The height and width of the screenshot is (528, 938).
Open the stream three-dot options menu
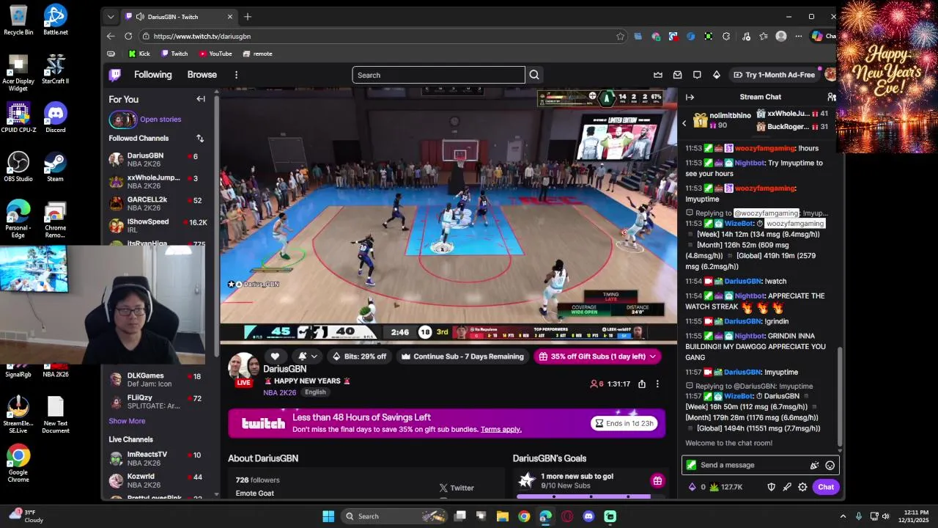[657, 384]
